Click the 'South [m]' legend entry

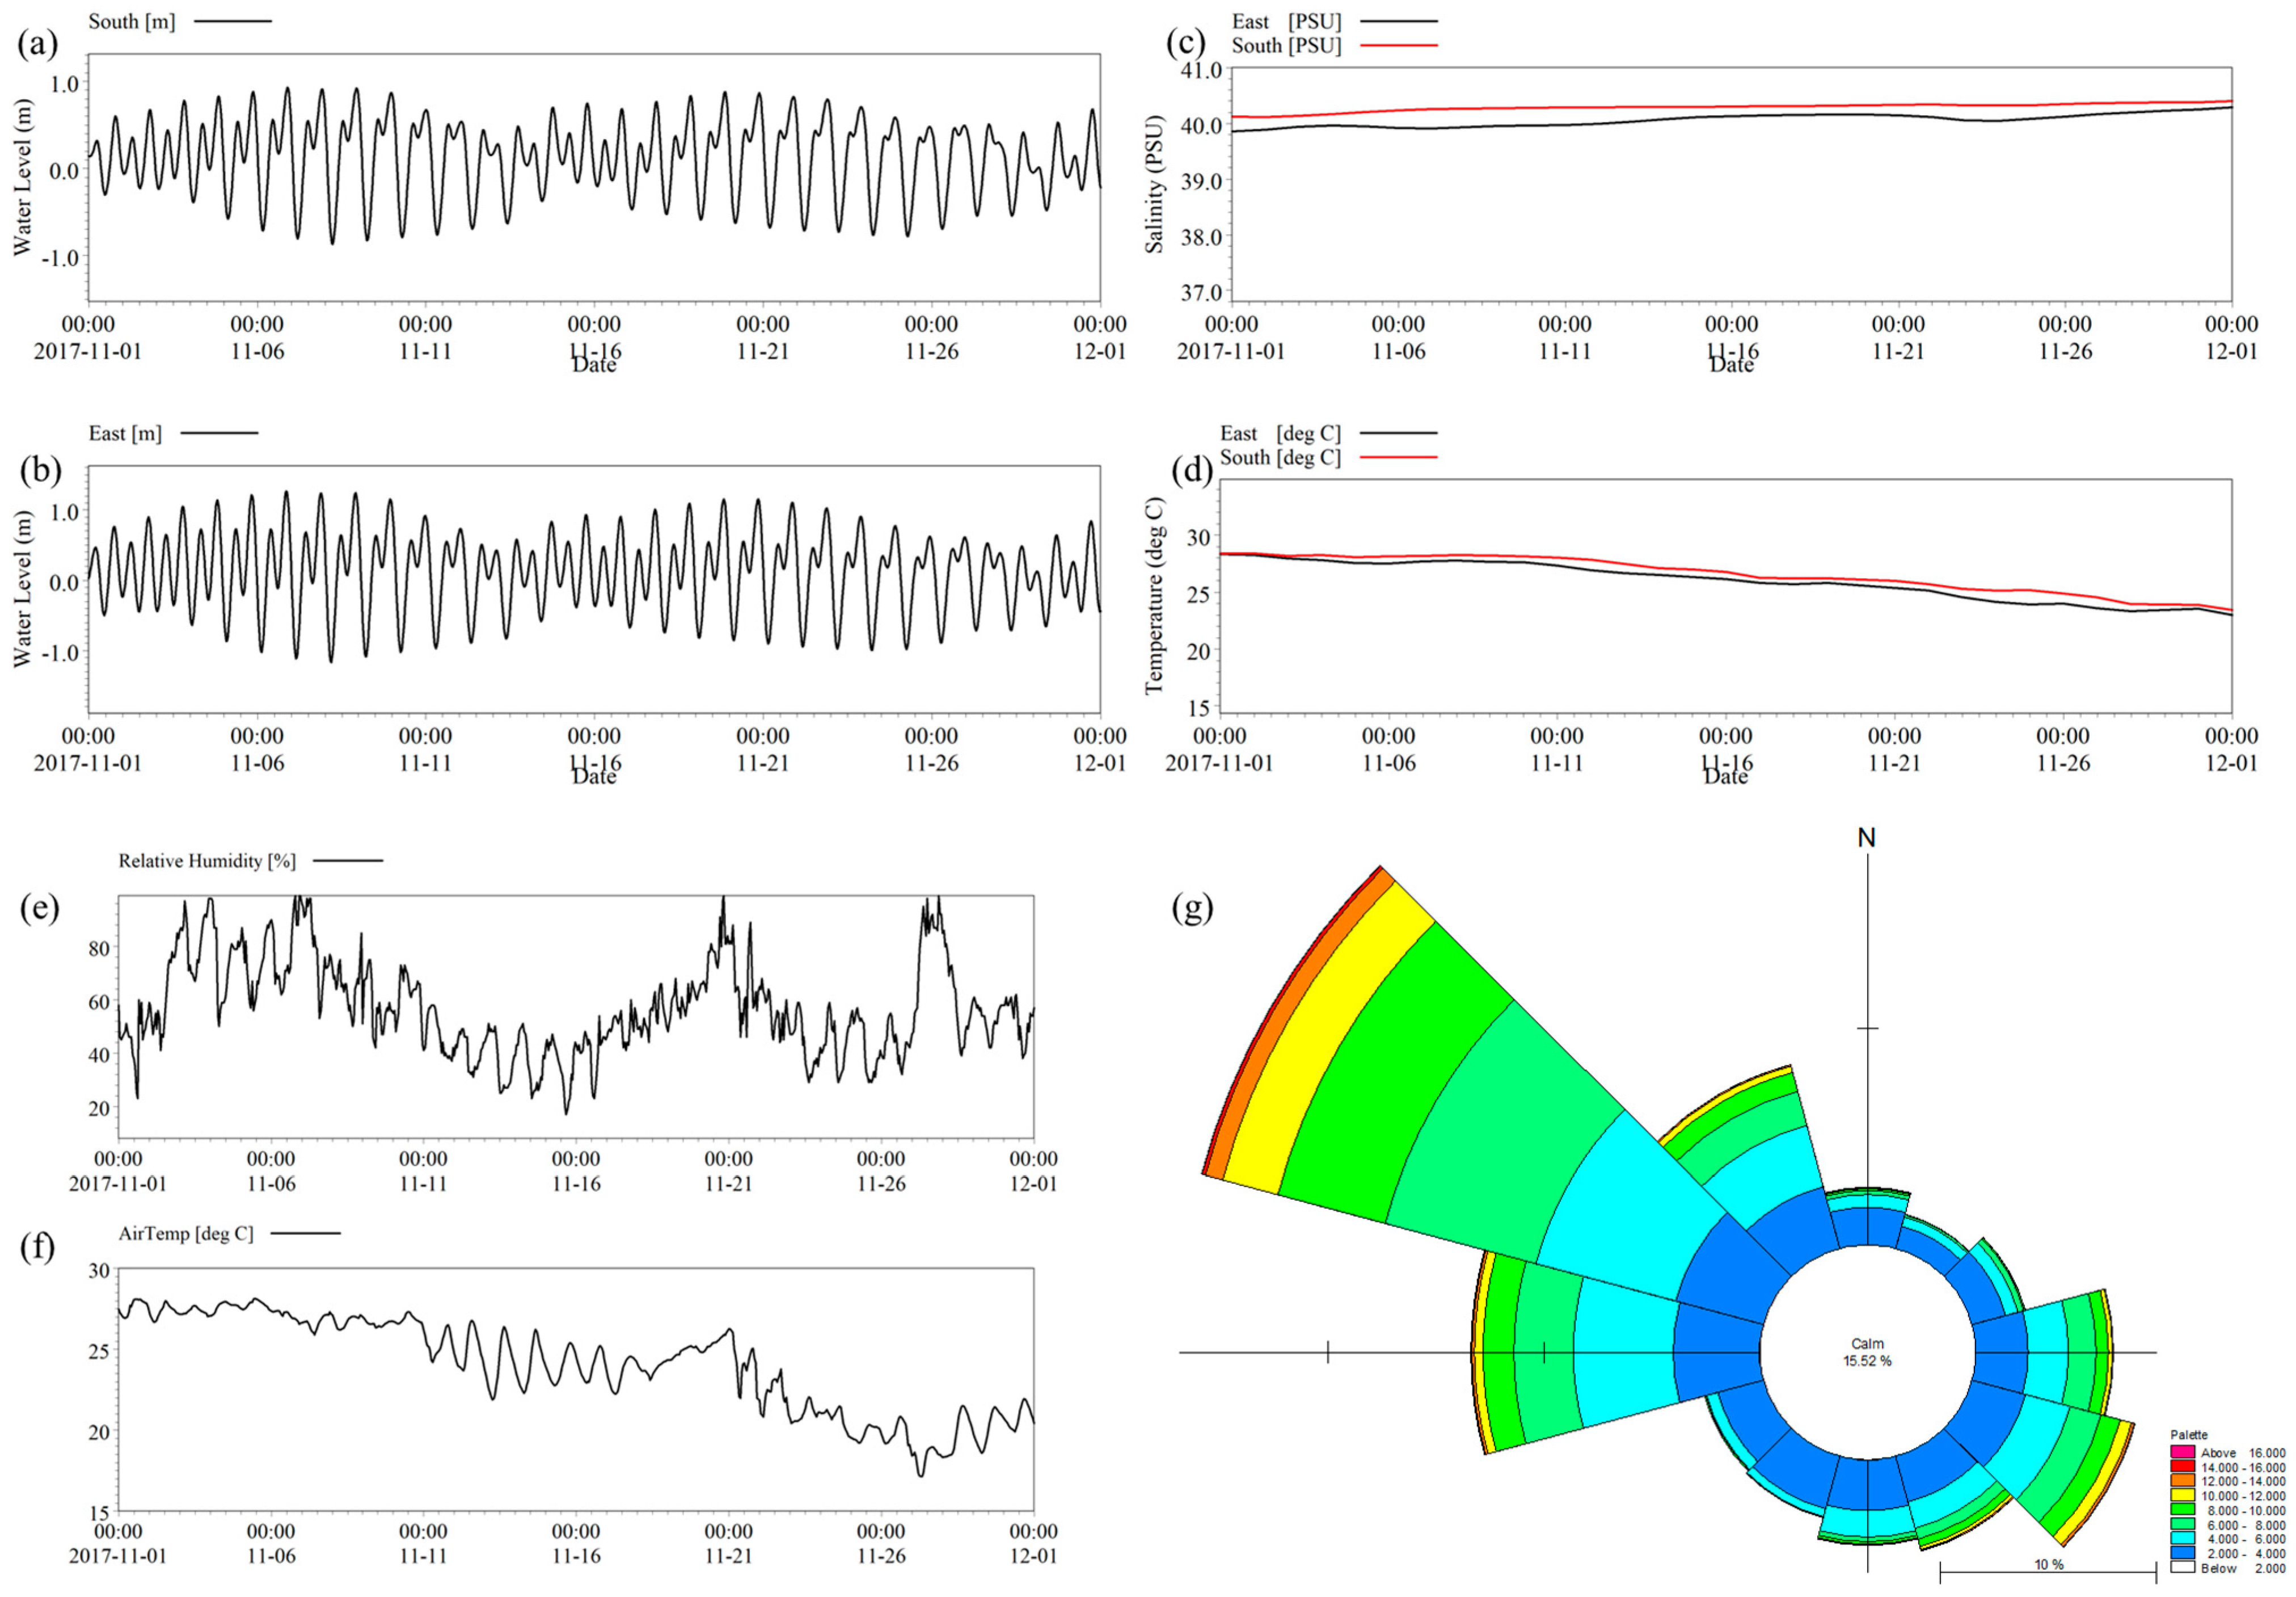point(131,22)
